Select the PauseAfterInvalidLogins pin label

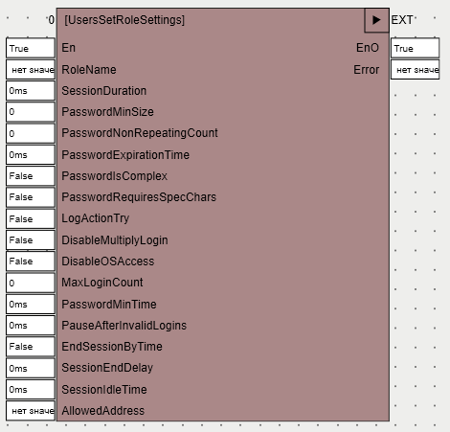pyautogui.click(x=124, y=326)
